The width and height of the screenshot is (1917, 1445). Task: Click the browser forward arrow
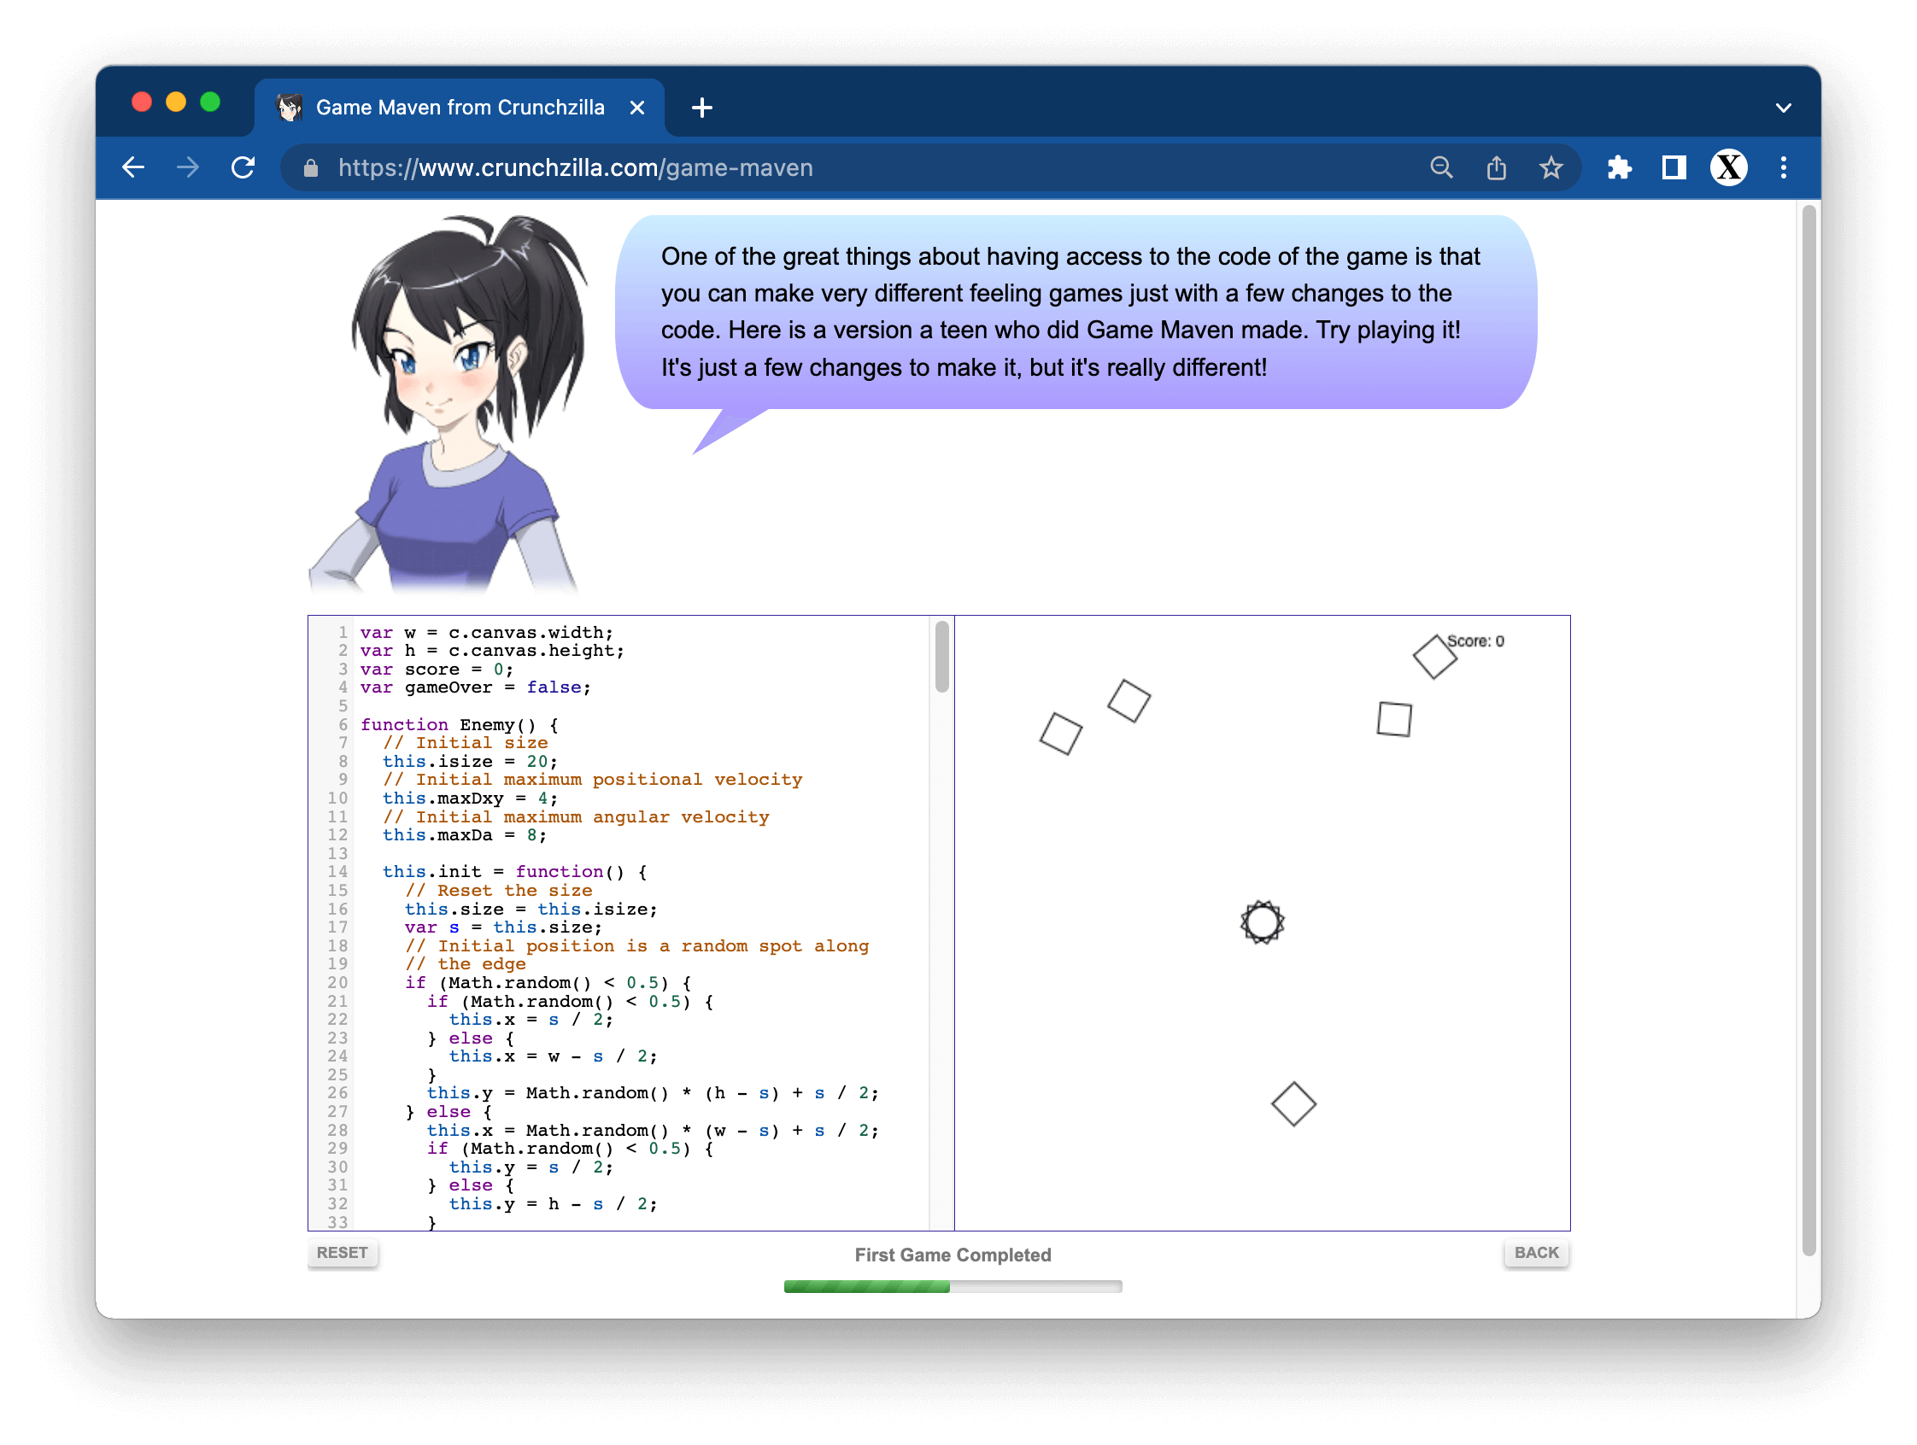click(188, 167)
